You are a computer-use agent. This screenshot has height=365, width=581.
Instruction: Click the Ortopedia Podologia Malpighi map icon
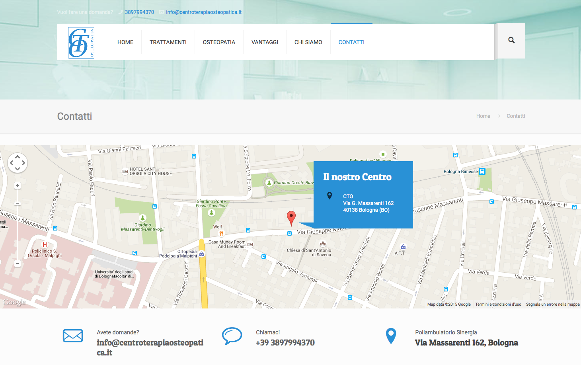202,254
